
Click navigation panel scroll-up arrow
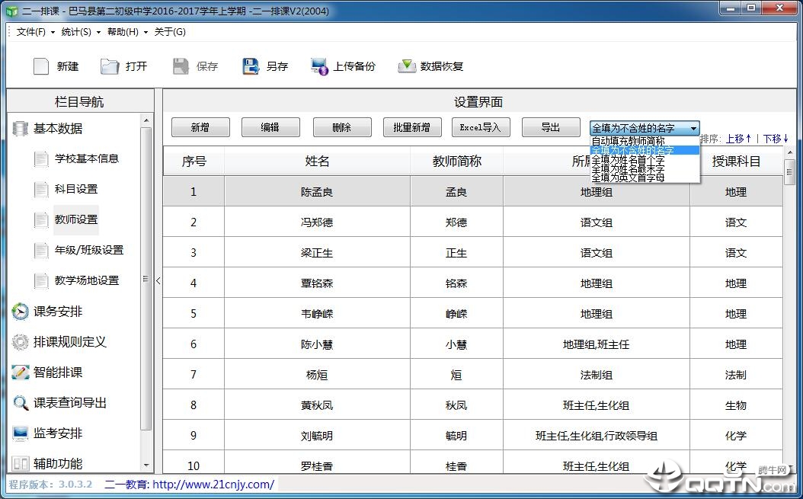point(146,121)
